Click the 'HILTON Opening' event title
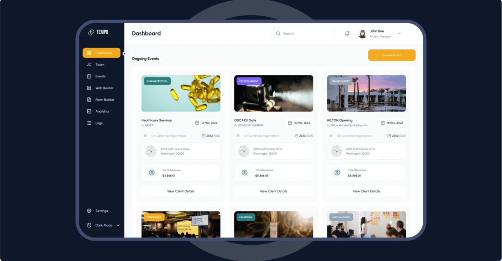502x261 pixels. tap(340, 120)
